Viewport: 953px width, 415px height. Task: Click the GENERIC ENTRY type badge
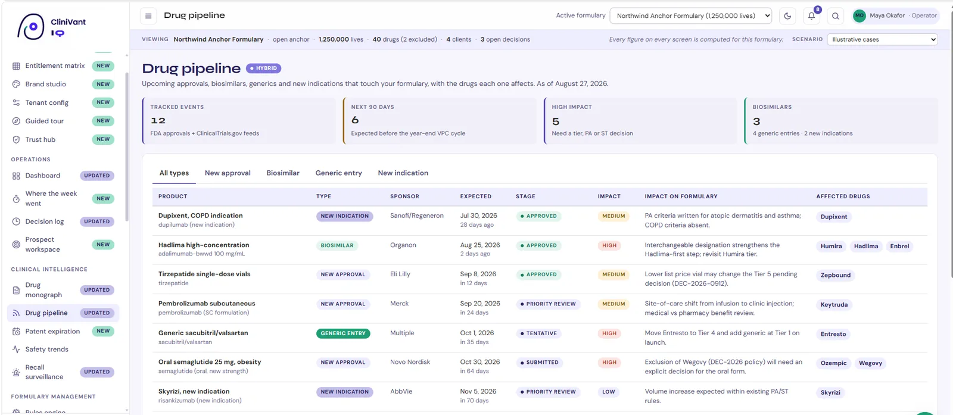(343, 333)
